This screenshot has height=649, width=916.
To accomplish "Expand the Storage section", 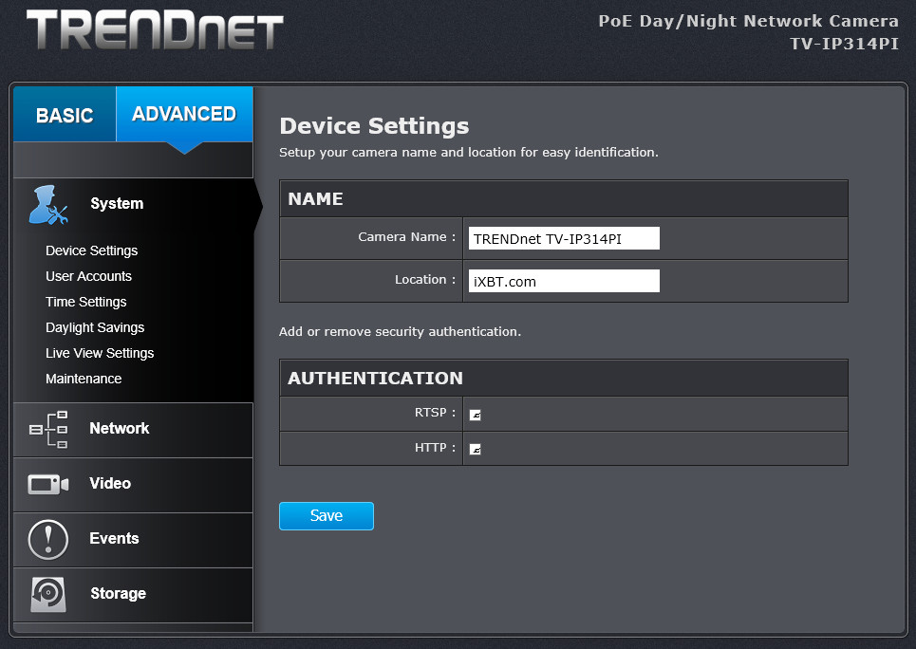I will click(118, 594).
